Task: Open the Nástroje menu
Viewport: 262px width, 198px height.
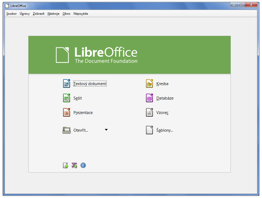Action: coord(53,14)
